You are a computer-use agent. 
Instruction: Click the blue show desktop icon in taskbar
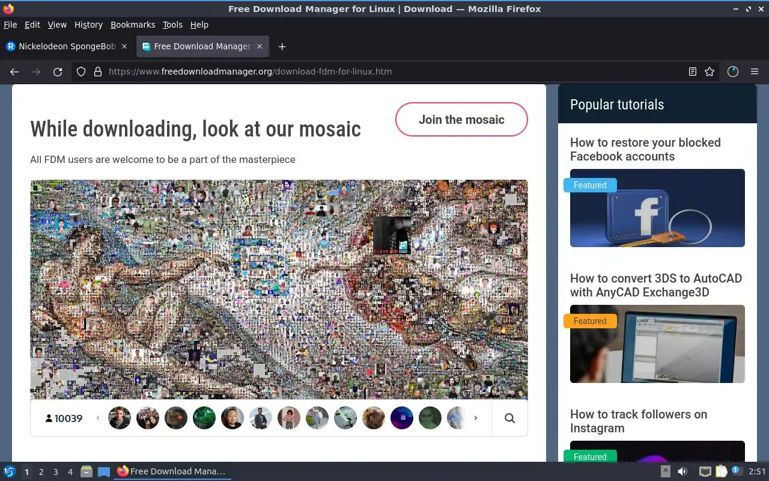[104, 472]
